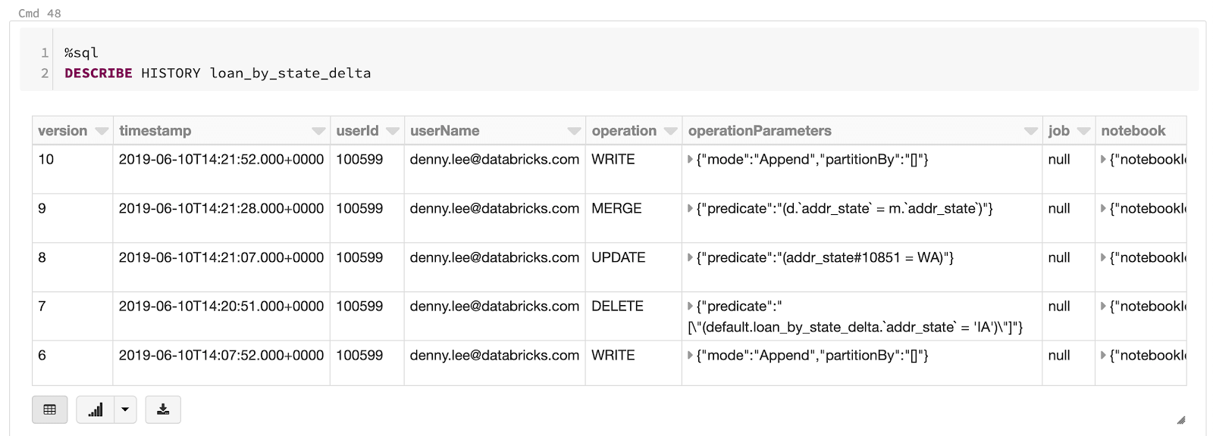Click the resize handle of results
This screenshot has width=1213, height=436.
[x=1180, y=420]
